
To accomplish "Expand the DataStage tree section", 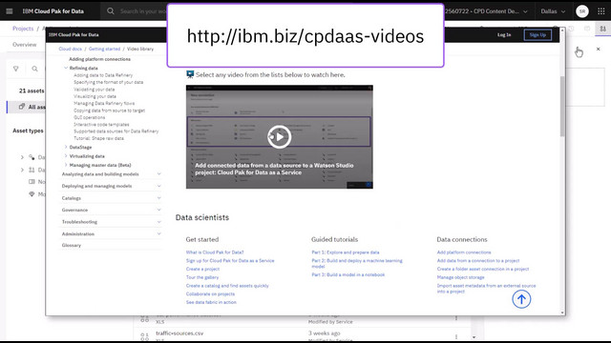I will tap(66, 147).
